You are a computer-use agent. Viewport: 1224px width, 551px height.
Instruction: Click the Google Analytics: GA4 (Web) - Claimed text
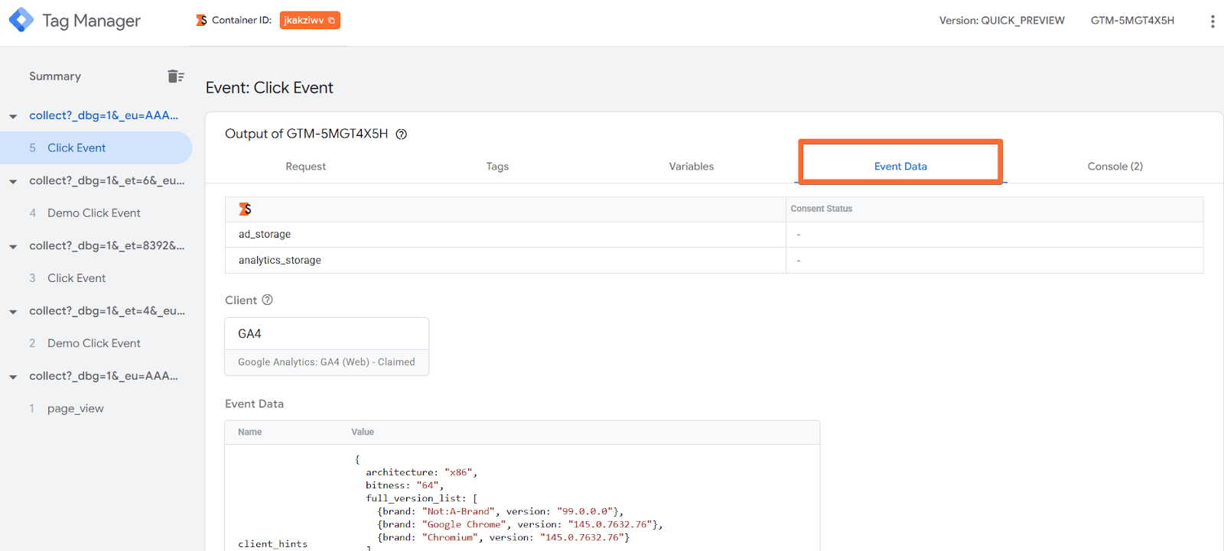327,362
